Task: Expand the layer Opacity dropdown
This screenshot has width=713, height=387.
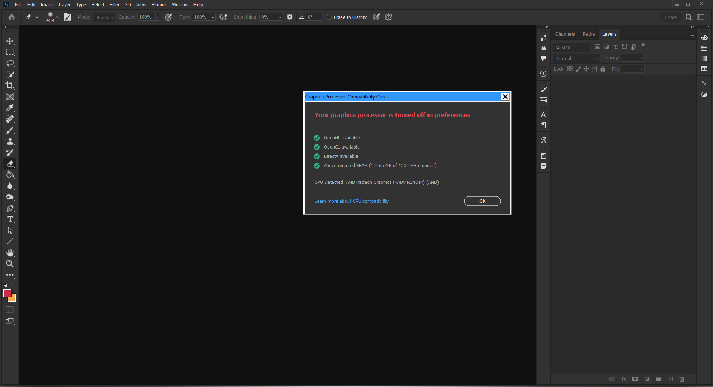Action: 642,58
